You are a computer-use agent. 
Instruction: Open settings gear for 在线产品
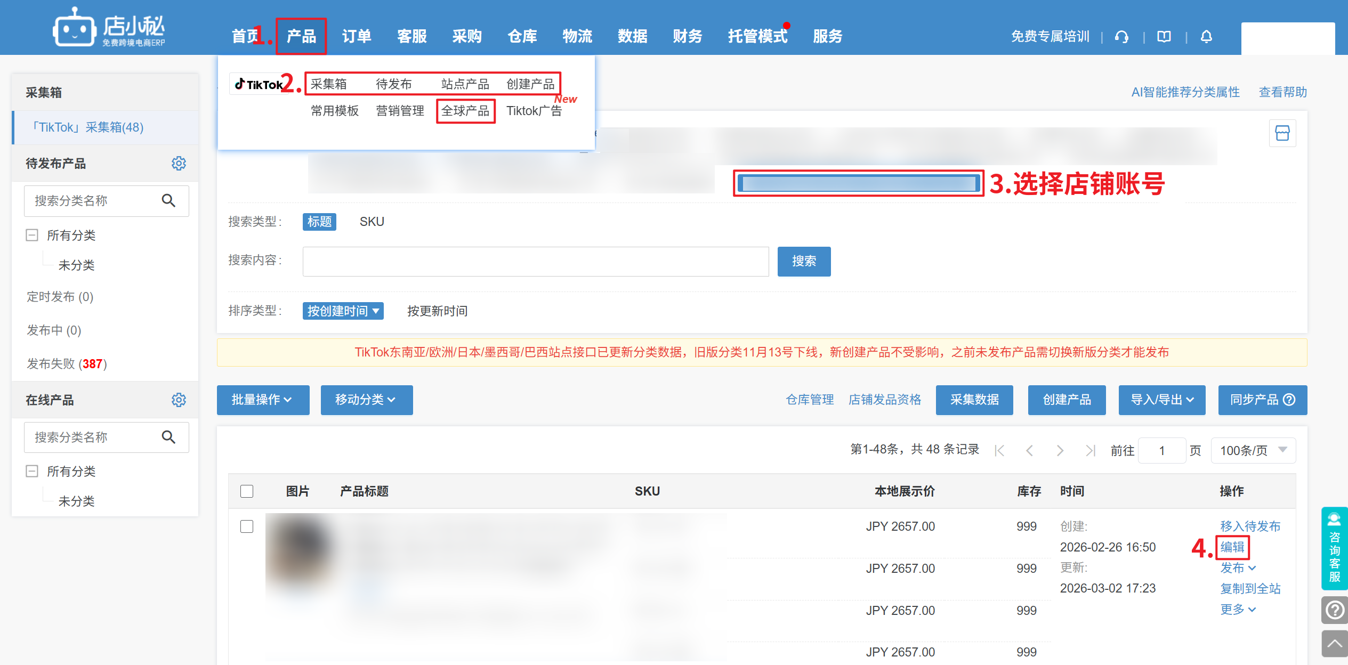[x=179, y=400]
